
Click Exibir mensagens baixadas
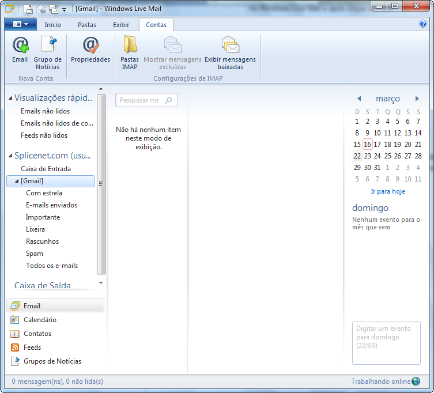[x=230, y=52]
